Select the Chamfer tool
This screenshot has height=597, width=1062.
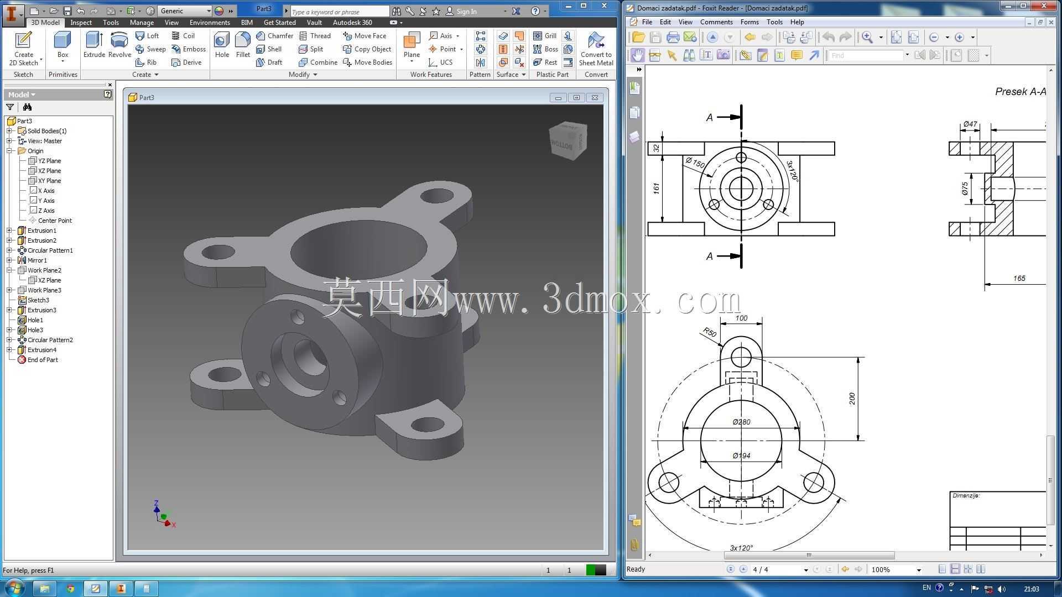pos(275,36)
